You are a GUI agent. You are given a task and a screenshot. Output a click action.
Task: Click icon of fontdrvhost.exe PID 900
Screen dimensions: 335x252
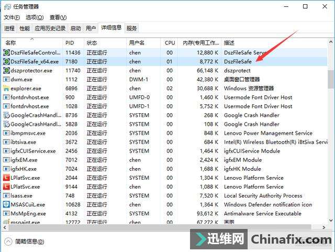coord(6,97)
